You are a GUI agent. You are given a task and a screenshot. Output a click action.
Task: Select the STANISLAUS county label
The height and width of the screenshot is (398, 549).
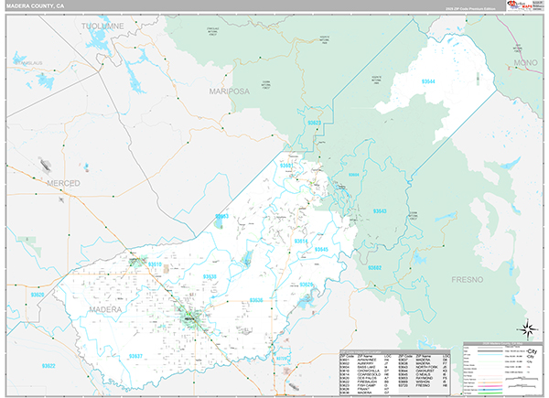click(28, 63)
